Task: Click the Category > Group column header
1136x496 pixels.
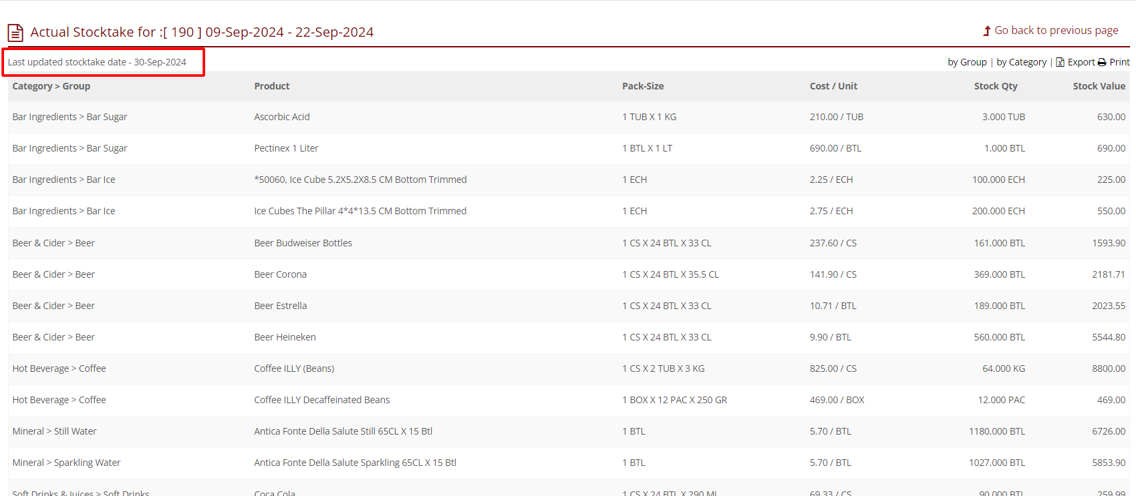Action: pyautogui.click(x=51, y=86)
